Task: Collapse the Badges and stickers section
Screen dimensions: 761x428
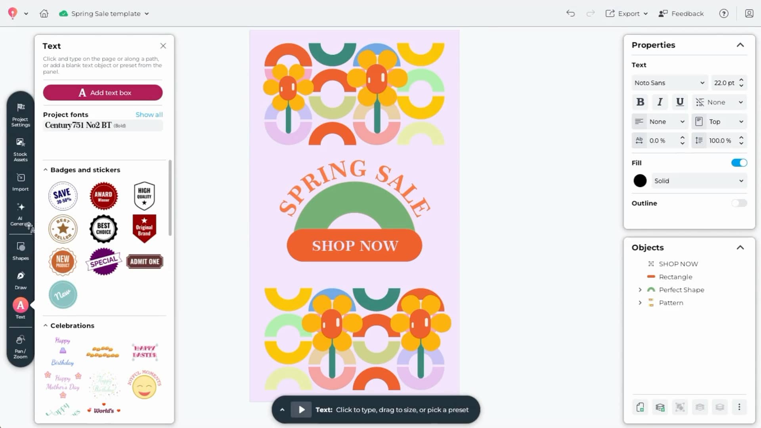Action: click(x=45, y=170)
